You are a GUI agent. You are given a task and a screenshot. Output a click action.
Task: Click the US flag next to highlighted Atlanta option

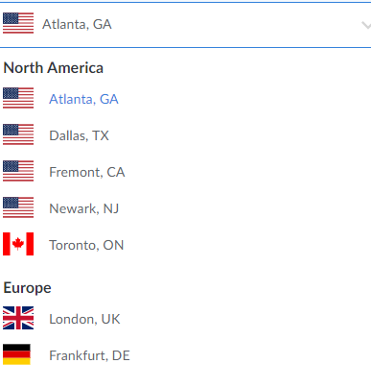18,98
